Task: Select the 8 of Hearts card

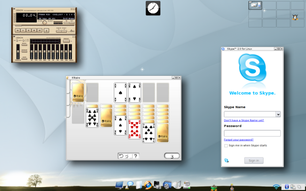Action: (x=135, y=129)
